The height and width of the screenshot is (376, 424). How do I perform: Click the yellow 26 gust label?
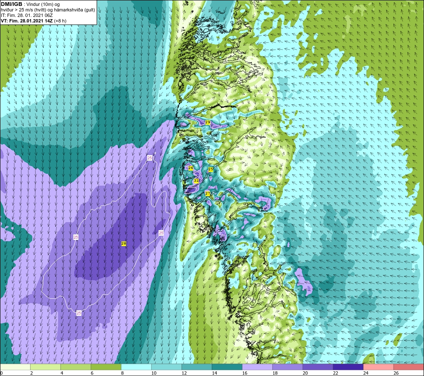(191, 168)
